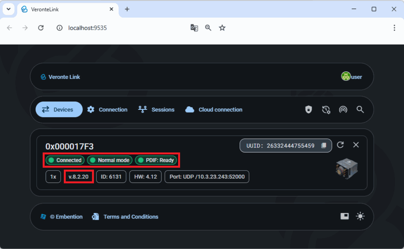The image size is (404, 249).
Task: Click the Embention copyright link
Action: (62, 217)
